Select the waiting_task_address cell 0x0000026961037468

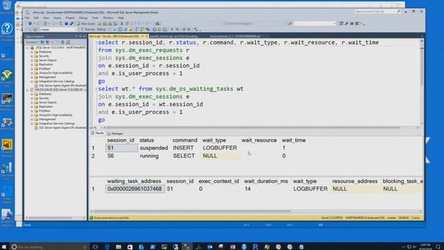pyautogui.click(x=135, y=189)
